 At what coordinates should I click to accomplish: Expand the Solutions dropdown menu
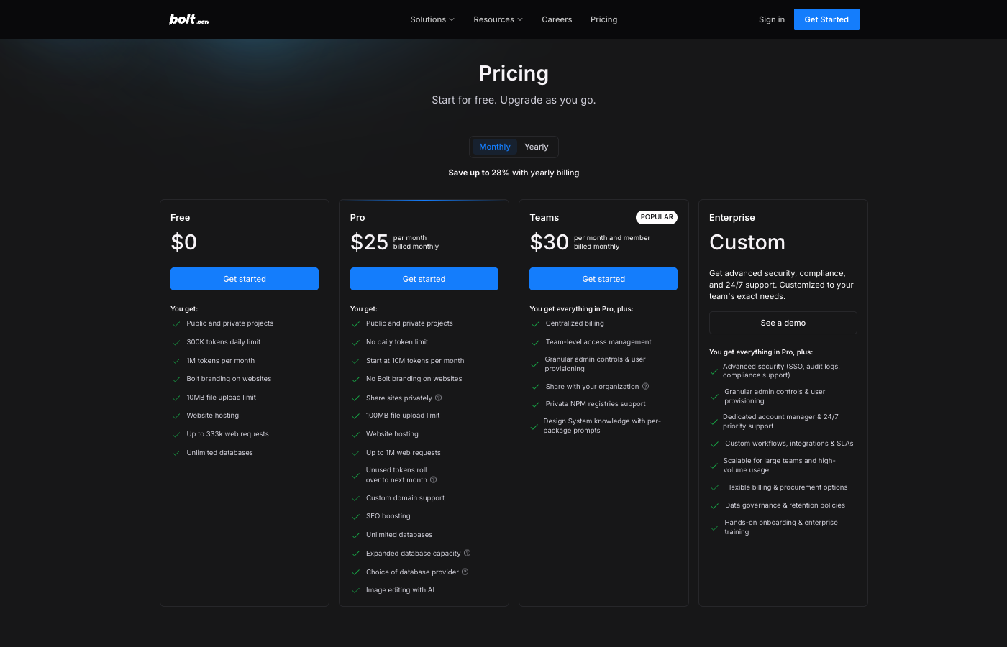click(432, 19)
